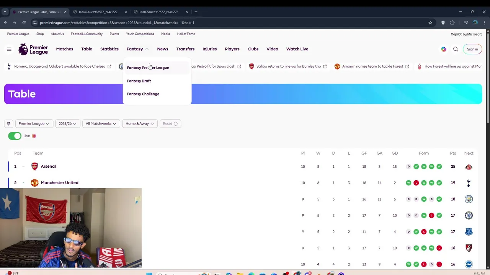Image resolution: width=490 pixels, height=275 pixels.
Task: Open the browser profile avatar icon
Action: point(475,23)
